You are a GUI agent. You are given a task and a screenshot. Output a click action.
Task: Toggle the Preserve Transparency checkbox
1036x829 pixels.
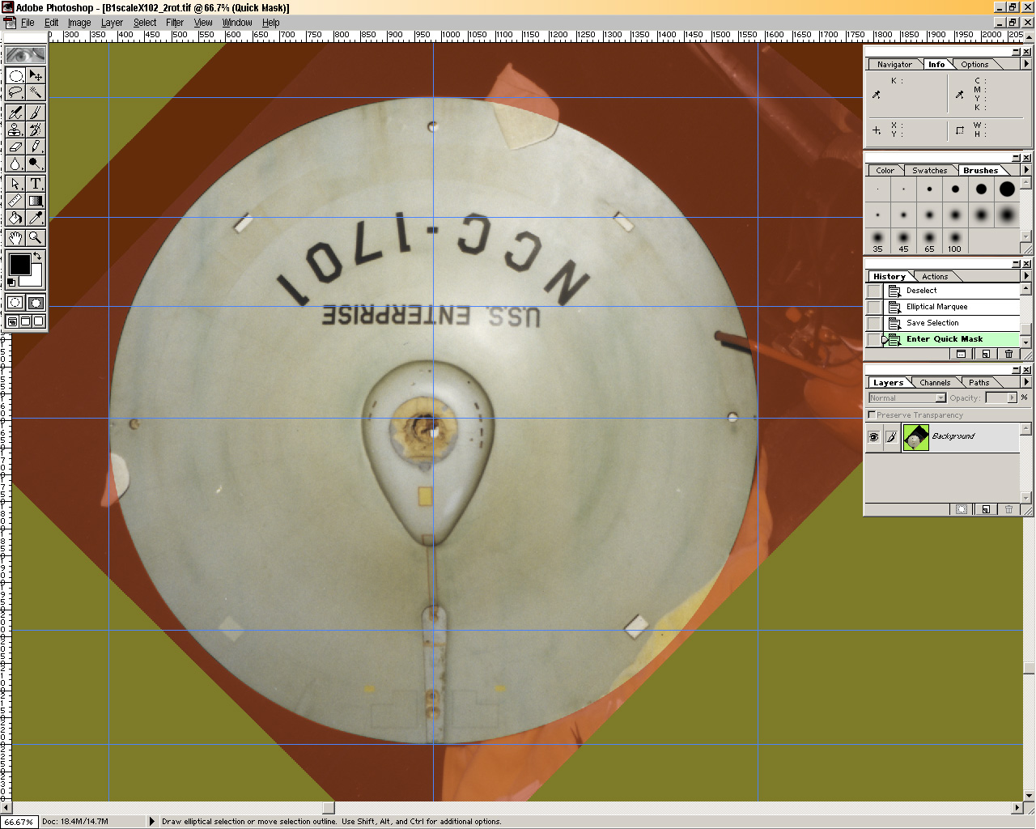tap(872, 414)
